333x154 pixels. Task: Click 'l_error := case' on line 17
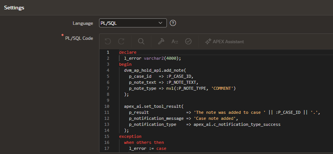click(x=148, y=148)
